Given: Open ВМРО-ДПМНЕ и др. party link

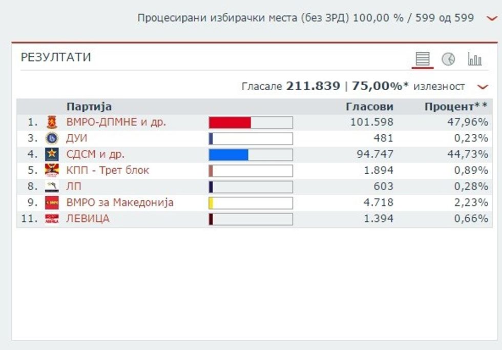Looking at the screenshot, I should (116, 122).
